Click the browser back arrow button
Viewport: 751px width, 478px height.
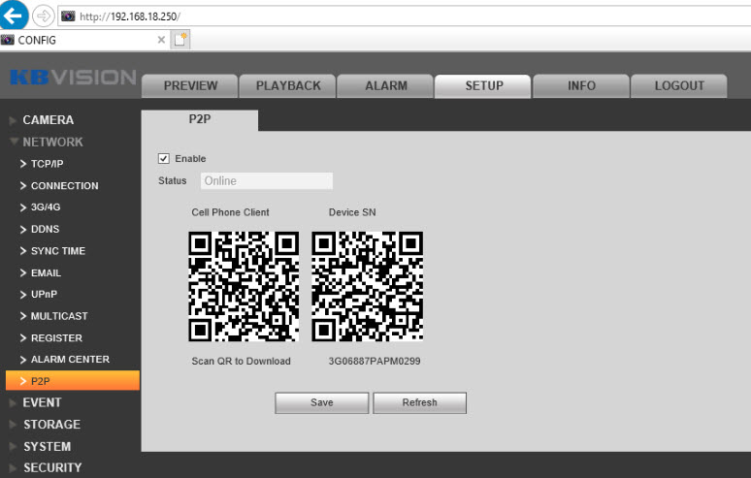[15, 16]
